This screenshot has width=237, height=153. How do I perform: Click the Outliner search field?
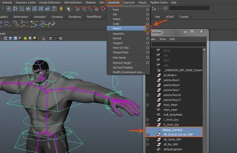(178, 45)
